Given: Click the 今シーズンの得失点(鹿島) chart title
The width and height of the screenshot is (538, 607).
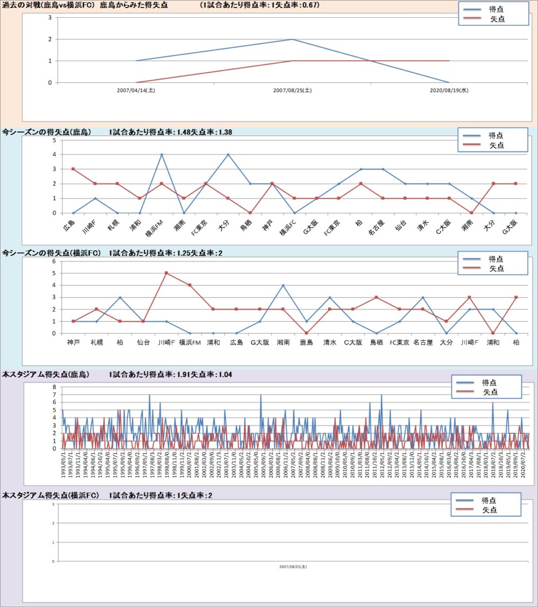Looking at the screenshot, I should click(47, 132).
